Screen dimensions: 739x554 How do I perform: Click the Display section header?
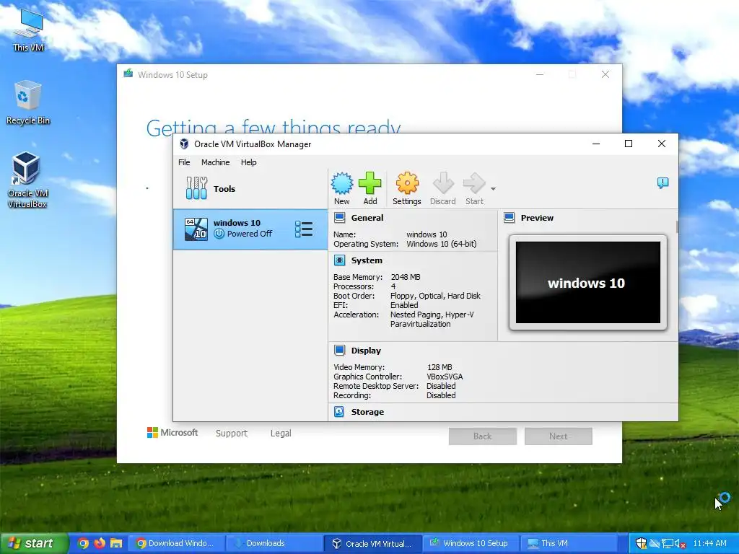point(366,351)
